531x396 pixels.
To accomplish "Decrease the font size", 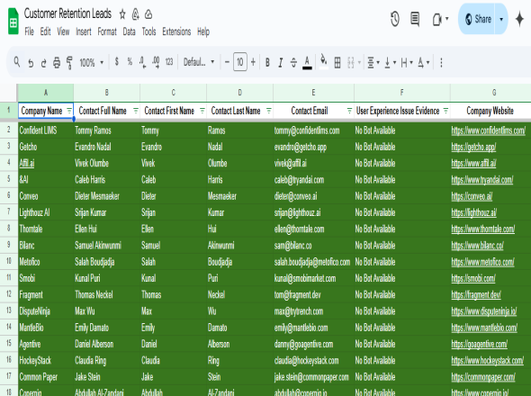I will 227,62.
